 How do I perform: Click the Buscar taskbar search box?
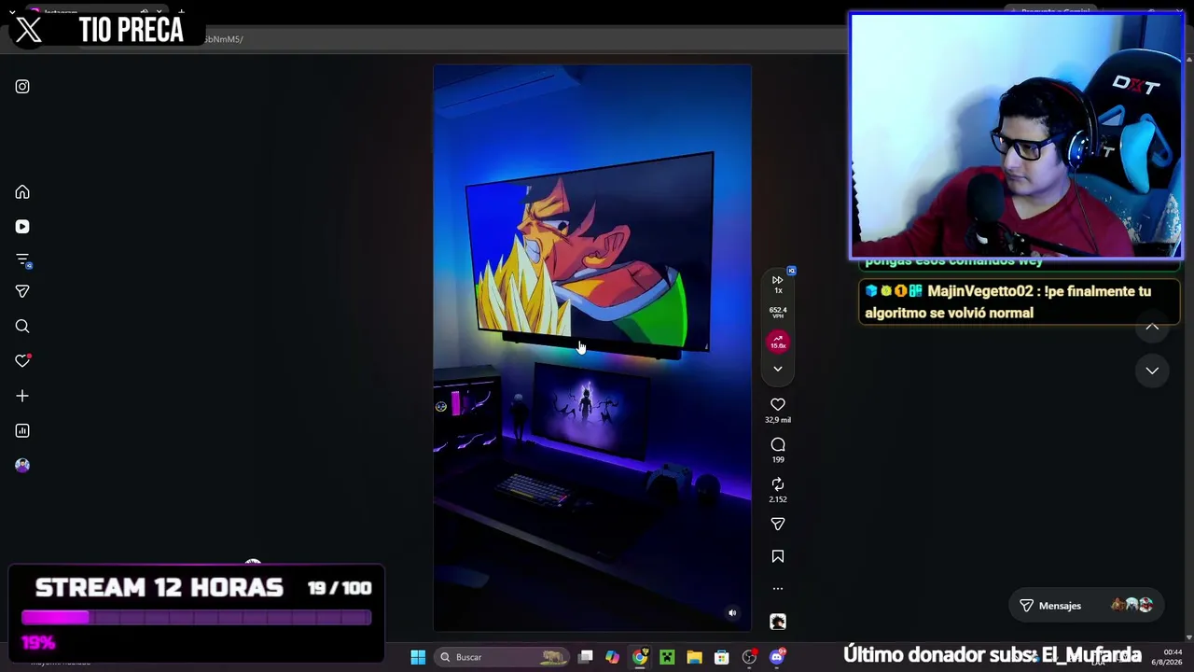pos(502,657)
